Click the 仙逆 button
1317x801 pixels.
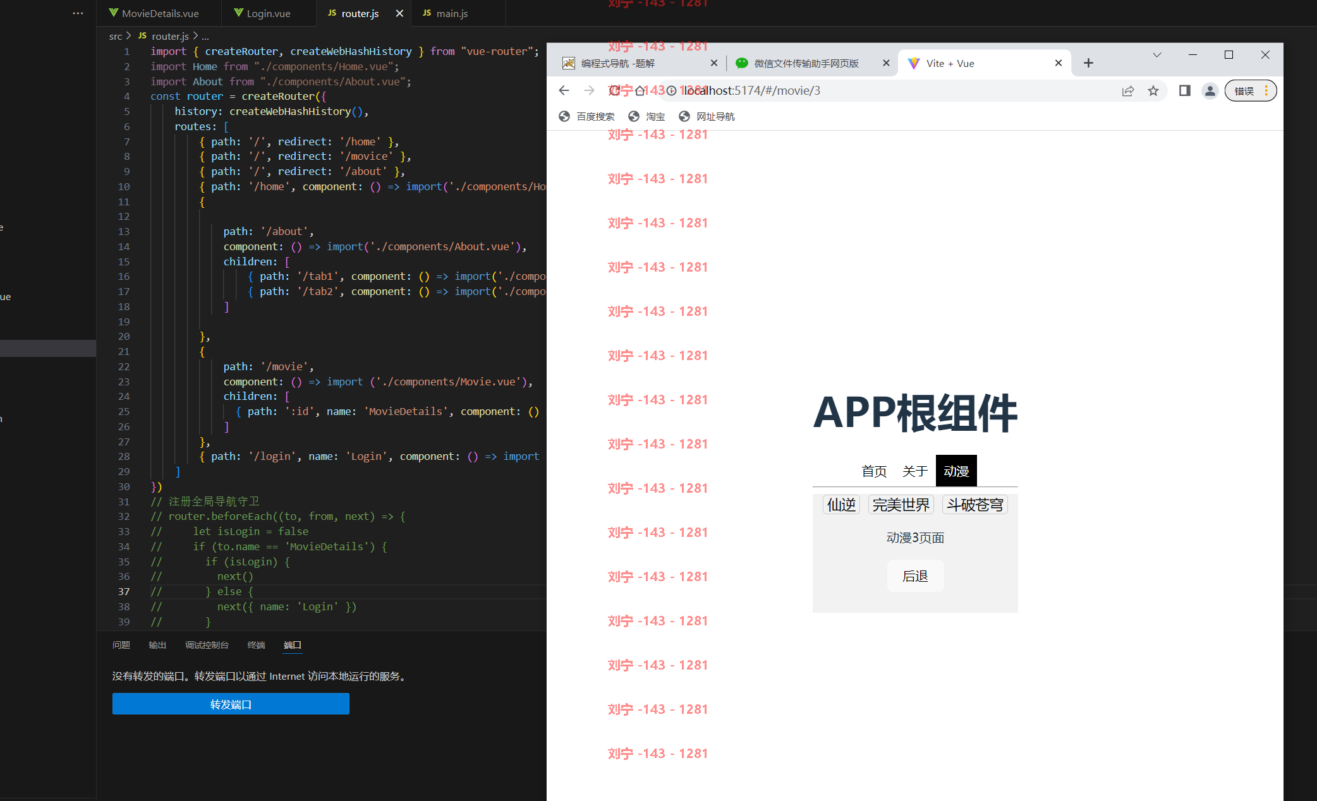[842, 505]
